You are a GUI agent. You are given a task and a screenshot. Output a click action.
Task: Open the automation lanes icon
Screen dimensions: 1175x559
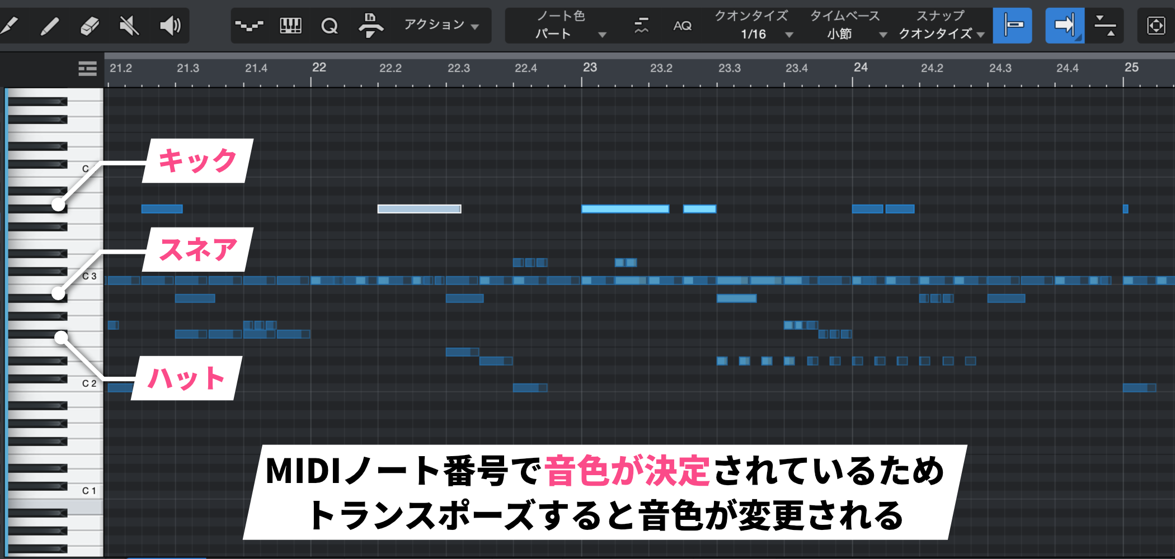coord(249,26)
